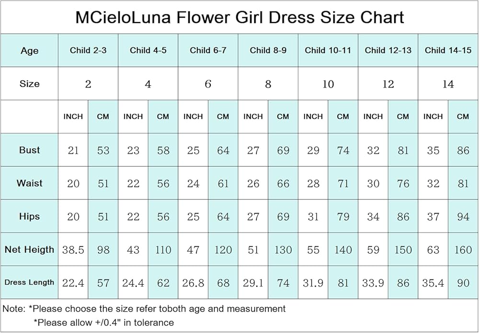Select the 160 cm net height value
The height and width of the screenshot is (333, 479).
coord(463,250)
